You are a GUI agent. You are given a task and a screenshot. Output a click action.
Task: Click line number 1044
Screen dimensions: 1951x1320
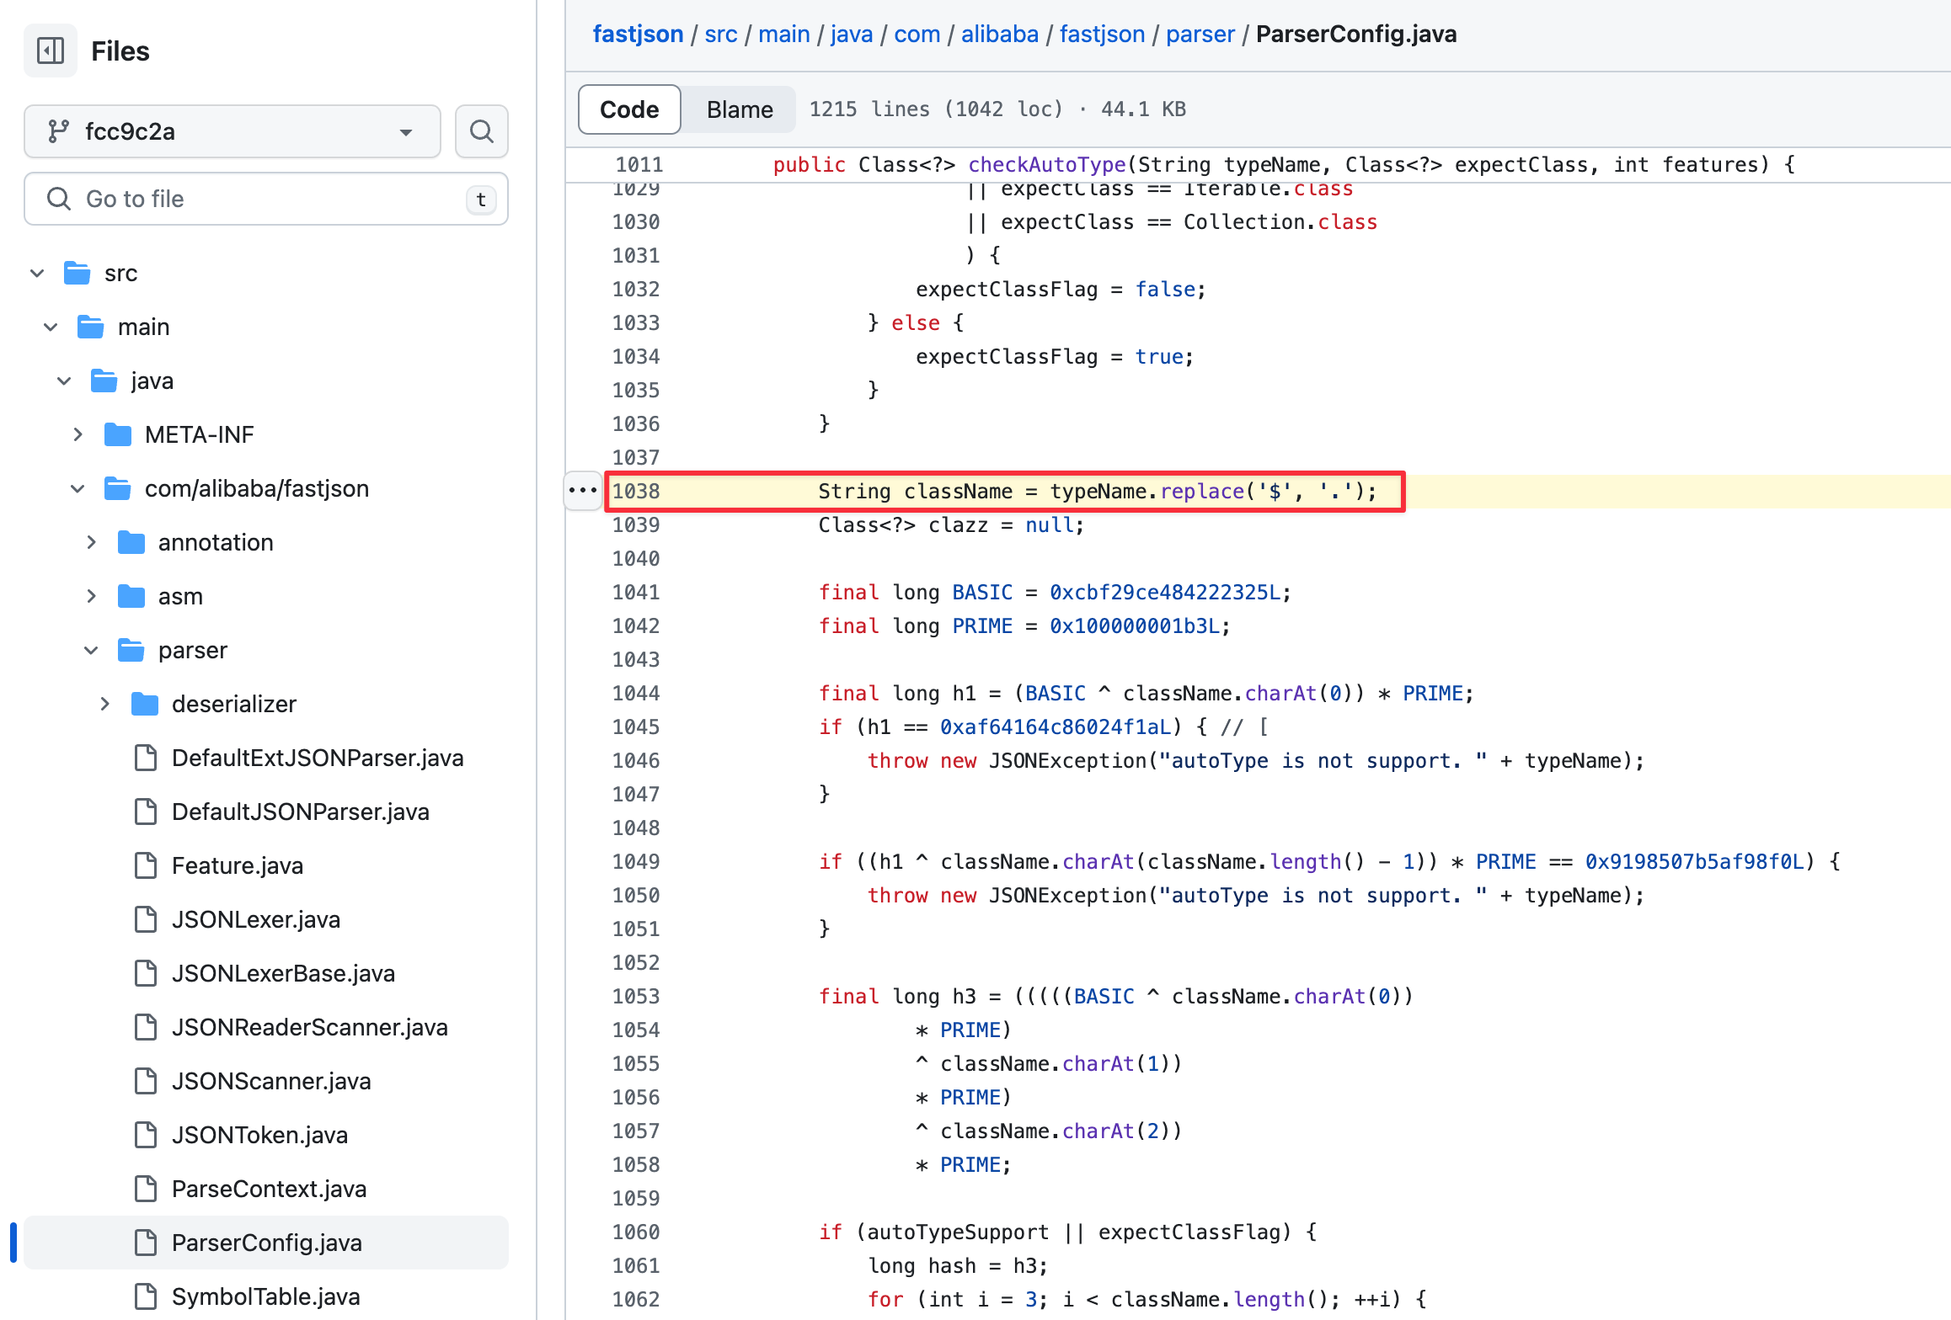pyautogui.click(x=636, y=693)
